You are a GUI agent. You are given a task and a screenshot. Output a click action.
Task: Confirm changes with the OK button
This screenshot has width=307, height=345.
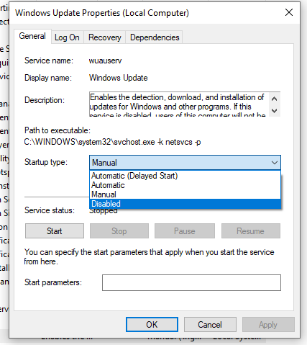tap(152, 325)
